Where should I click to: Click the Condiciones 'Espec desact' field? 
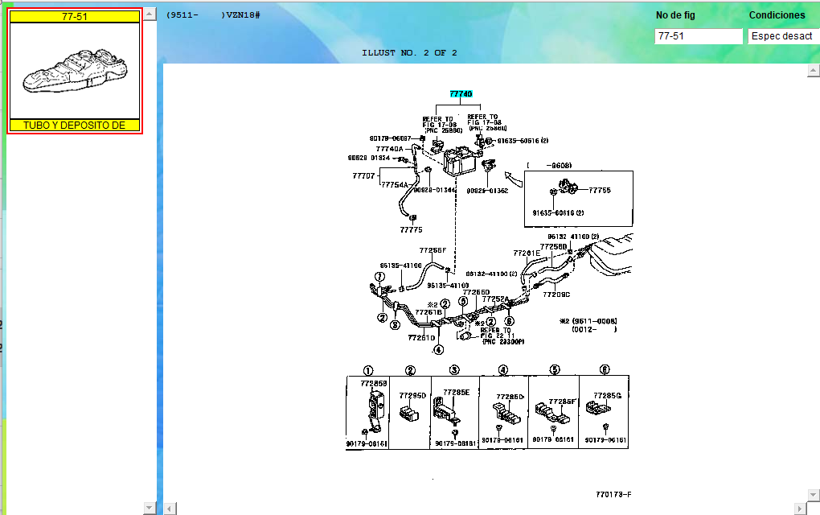[782, 36]
